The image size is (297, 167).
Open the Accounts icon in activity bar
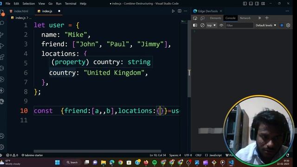[2, 136]
